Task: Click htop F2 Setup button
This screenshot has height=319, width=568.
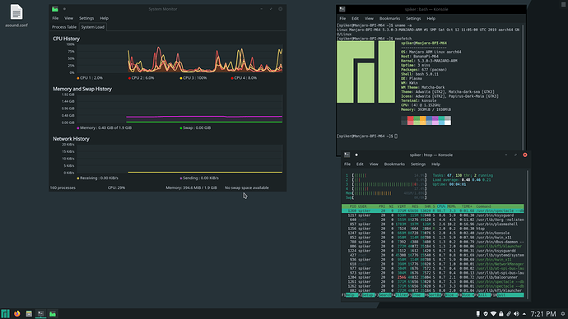Action: pos(366,295)
